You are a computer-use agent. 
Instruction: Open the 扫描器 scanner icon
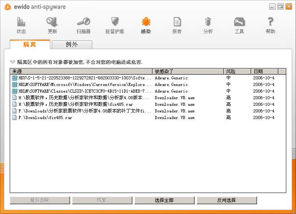pyautogui.click(x=83, y=21)
